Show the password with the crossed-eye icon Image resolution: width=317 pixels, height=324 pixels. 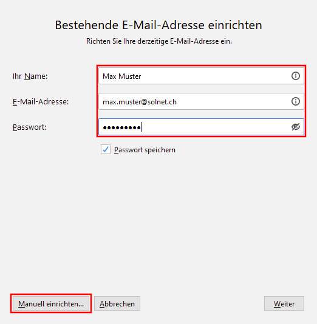tap(296, 127)
